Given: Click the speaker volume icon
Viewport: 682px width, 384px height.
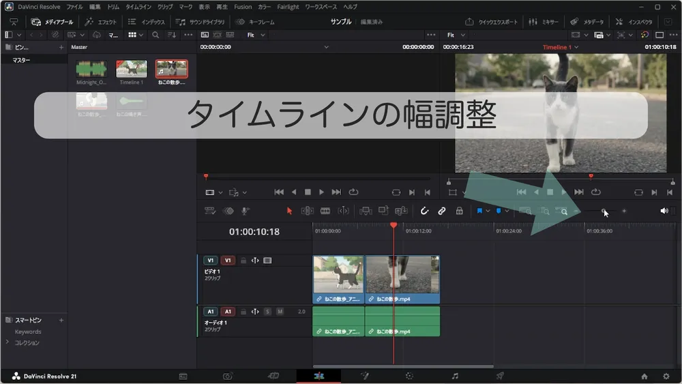Looking at the screenshot, I should point(664,211).
